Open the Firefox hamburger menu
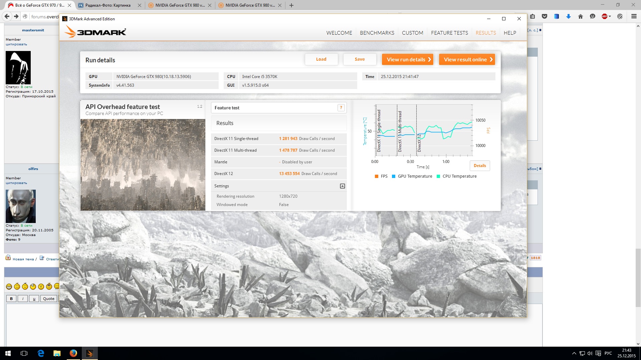641x360 pixels. 634,16
